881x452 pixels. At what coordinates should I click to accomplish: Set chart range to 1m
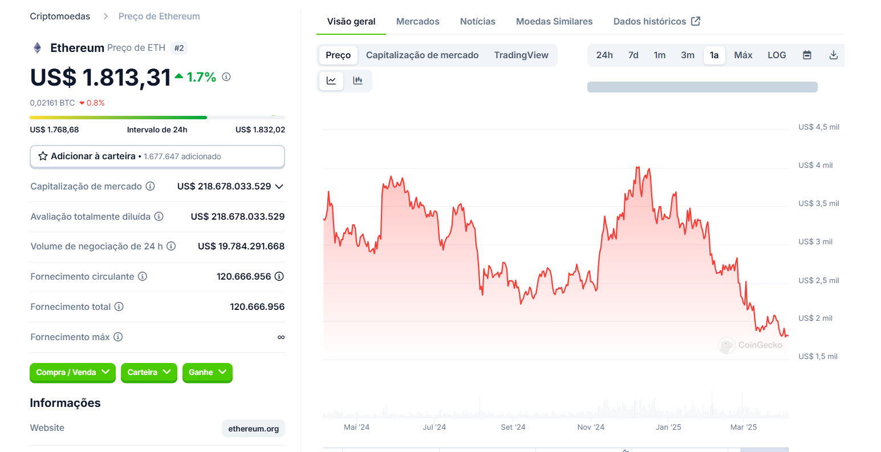tap(660, 55)
